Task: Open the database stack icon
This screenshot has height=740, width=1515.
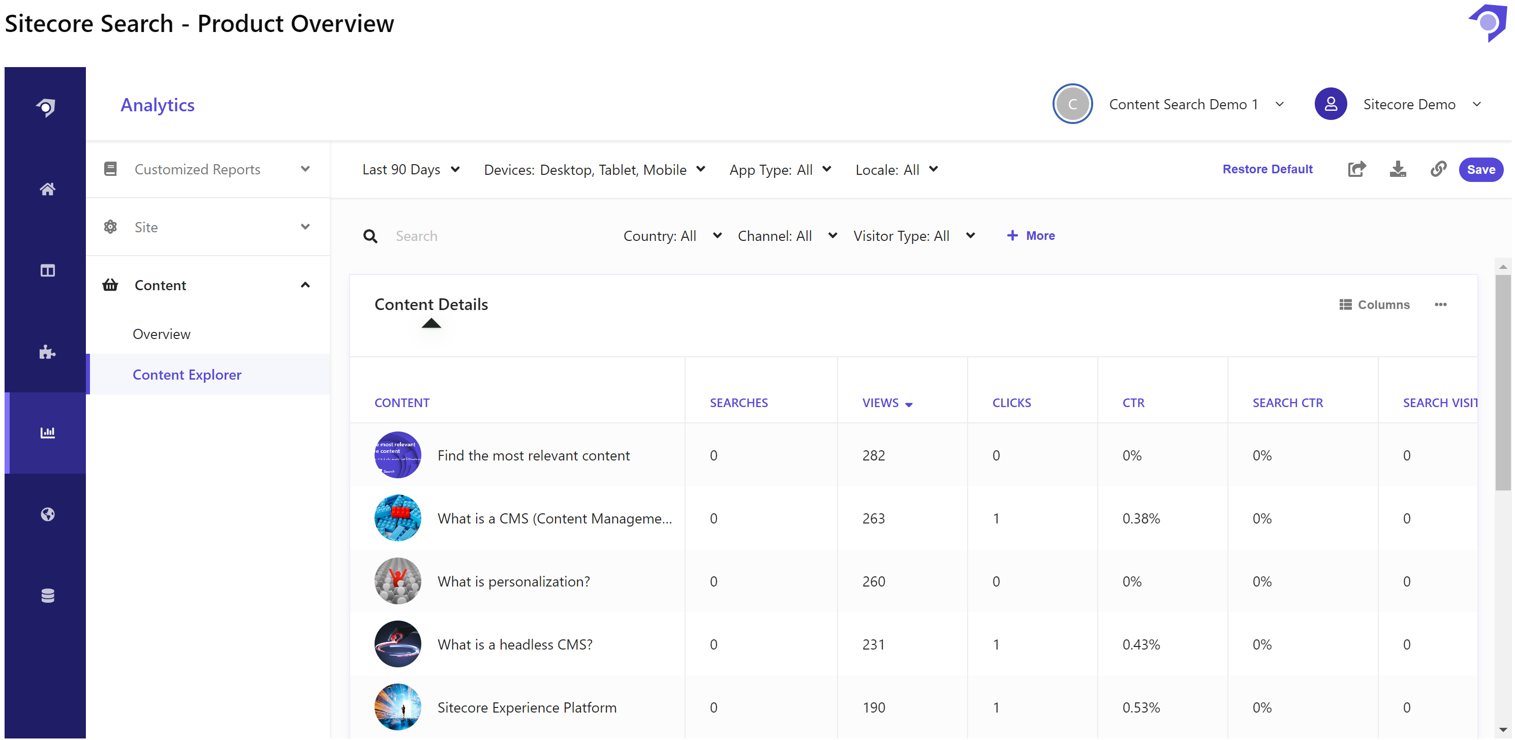Action: [48, 596]
